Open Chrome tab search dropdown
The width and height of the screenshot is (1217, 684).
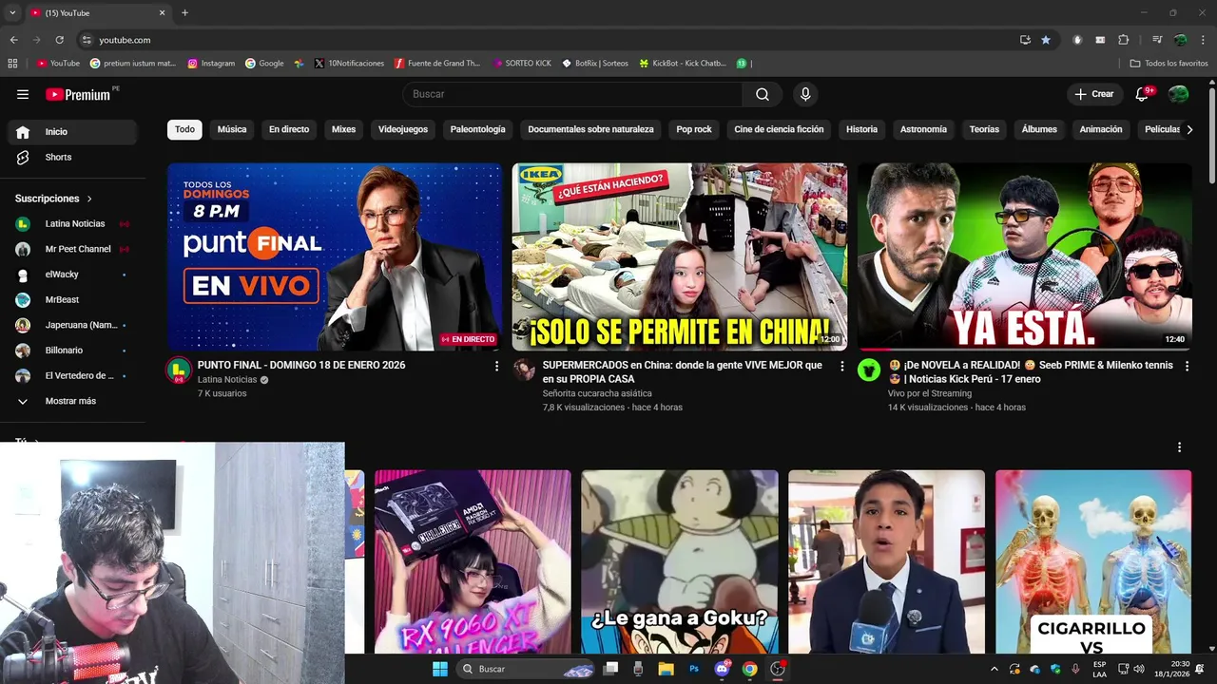point(12,13)
